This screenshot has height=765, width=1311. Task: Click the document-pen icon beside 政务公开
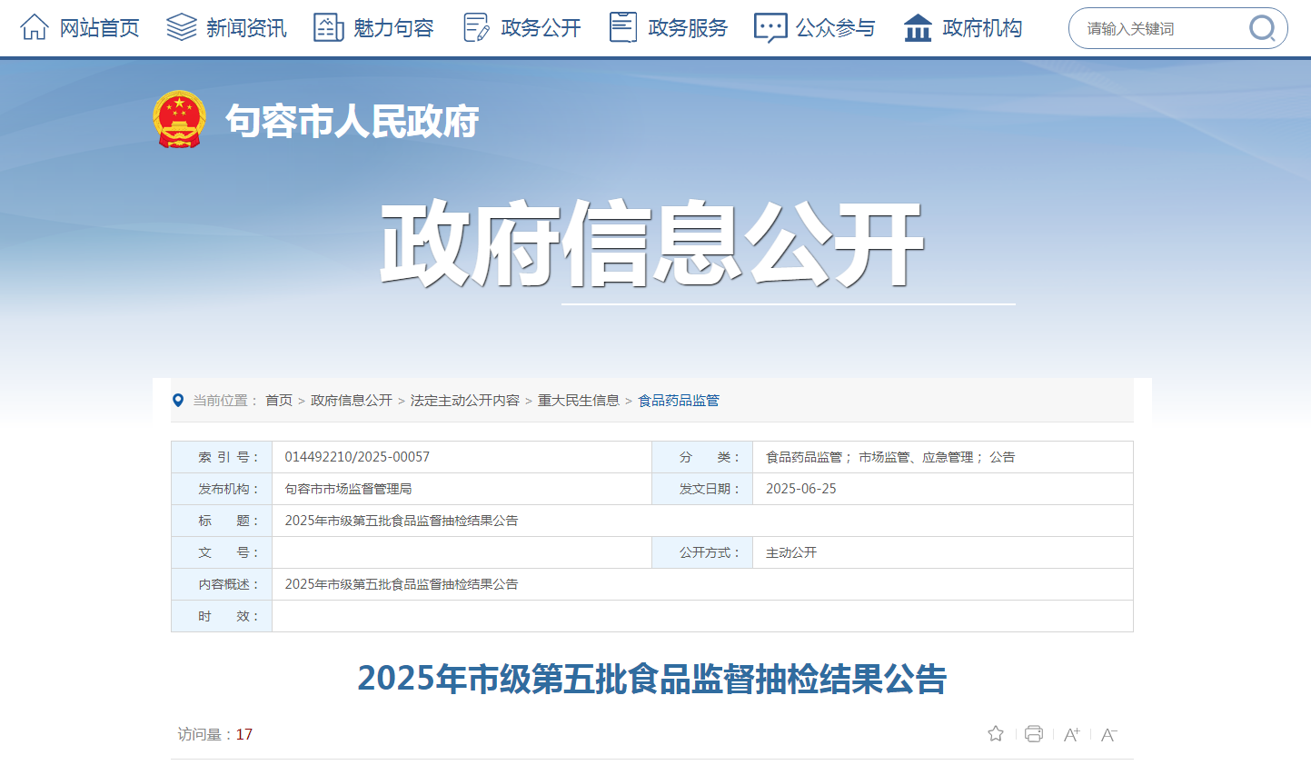[476, 27]
